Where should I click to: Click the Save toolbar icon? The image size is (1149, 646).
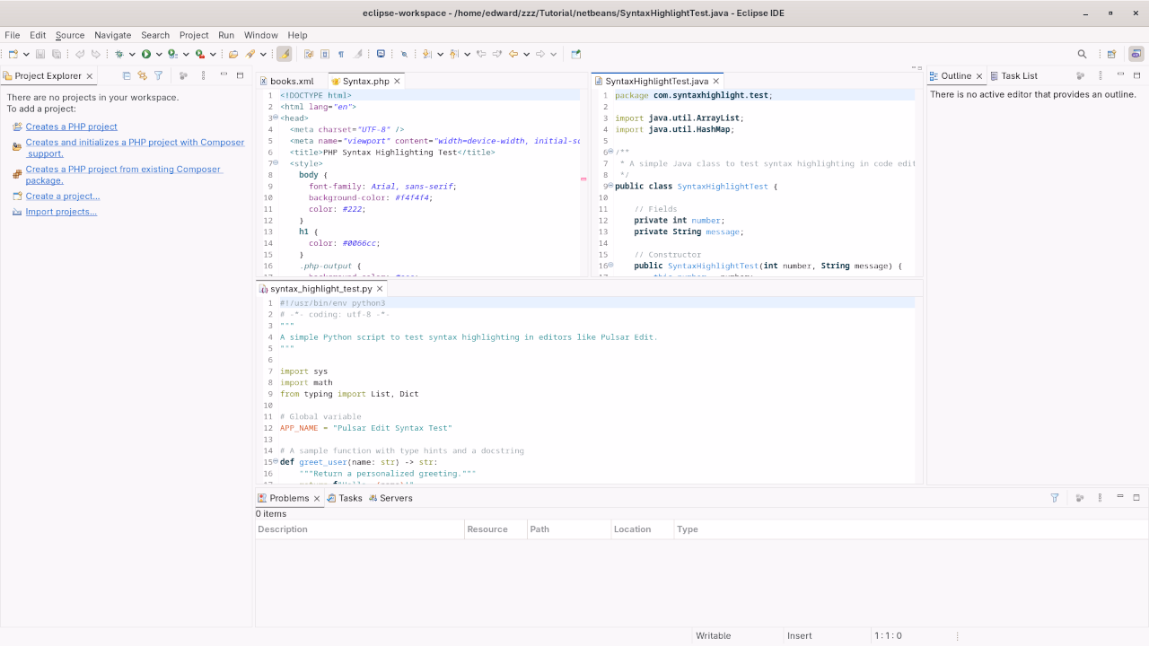click(40, 54)
